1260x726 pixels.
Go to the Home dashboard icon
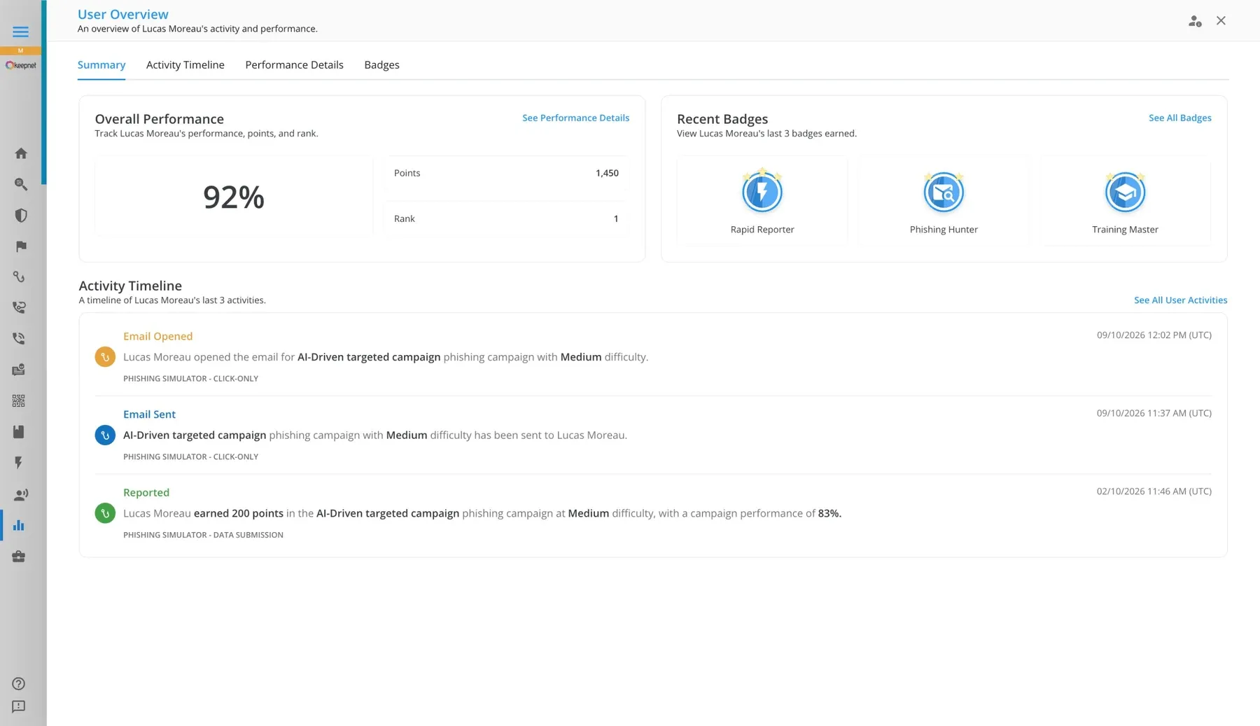(x=21, y=153)
